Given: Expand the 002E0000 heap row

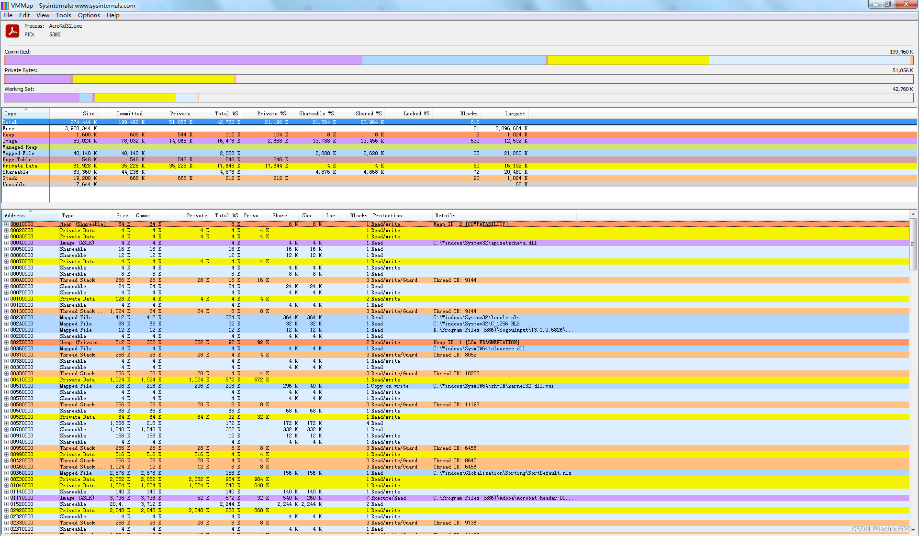Looking at the screenshot, I should (7, 342).
